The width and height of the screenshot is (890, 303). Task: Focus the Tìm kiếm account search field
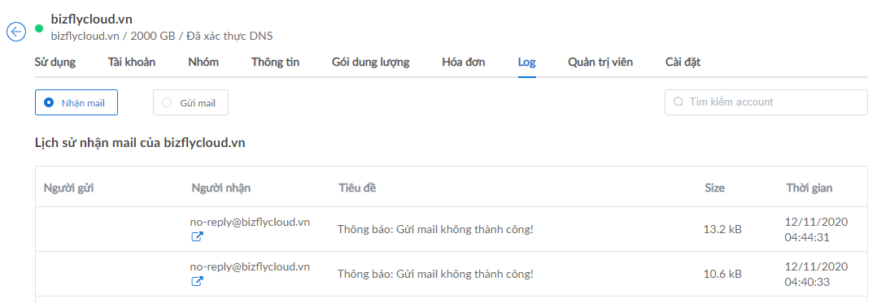click(x=766, y=102)
